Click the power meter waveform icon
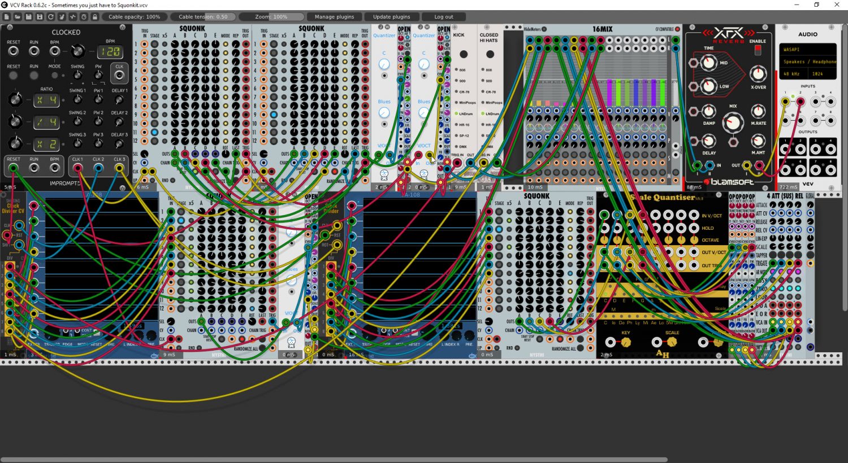The image size is (848, 463). [x=73, y=17]
